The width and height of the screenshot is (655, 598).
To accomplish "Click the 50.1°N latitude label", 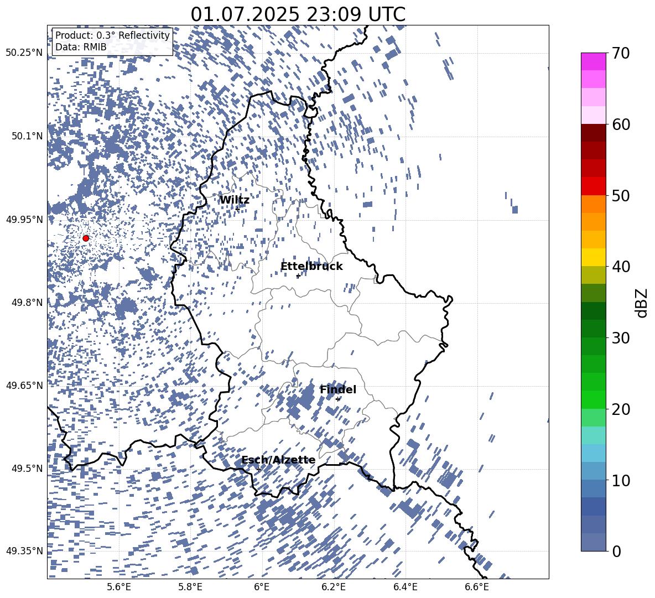I will click(x=28, y=136).
